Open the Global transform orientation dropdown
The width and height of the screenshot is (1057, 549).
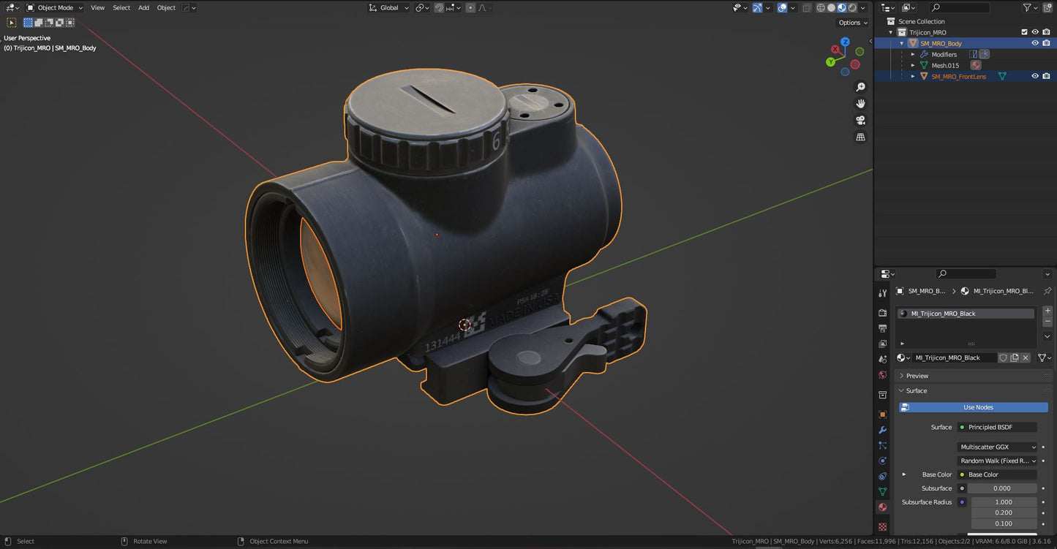[x=389, y=7]
